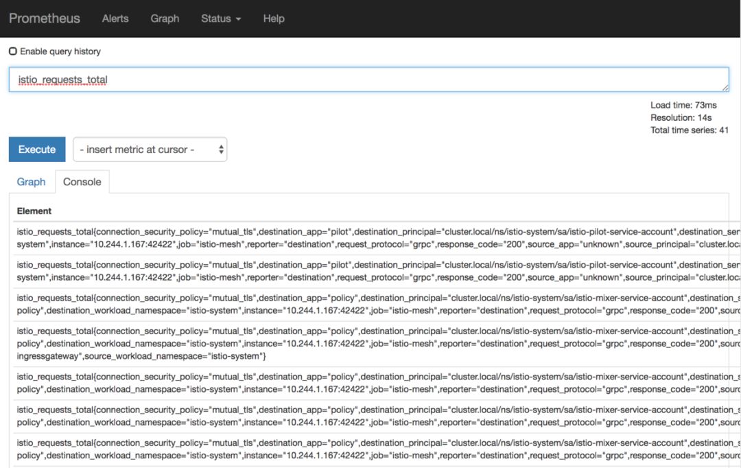Go to Graph in the top navbar
The width and height of the screenshot is (741, 468).
(165, 19)
